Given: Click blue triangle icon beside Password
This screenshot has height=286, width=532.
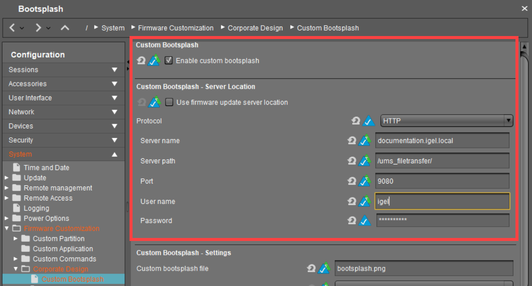Looking at the screenshot, I should [365, 221].
